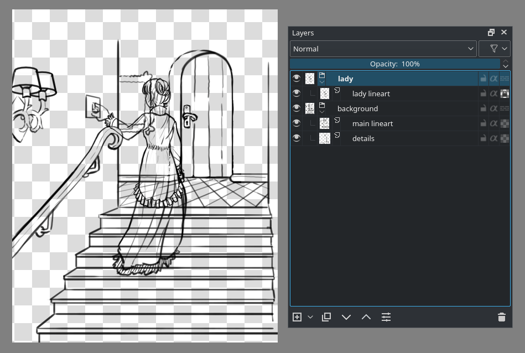This screenshot has height=353, width=525.
Task: Float the Layers docker
Action: (x=491, y=32)
